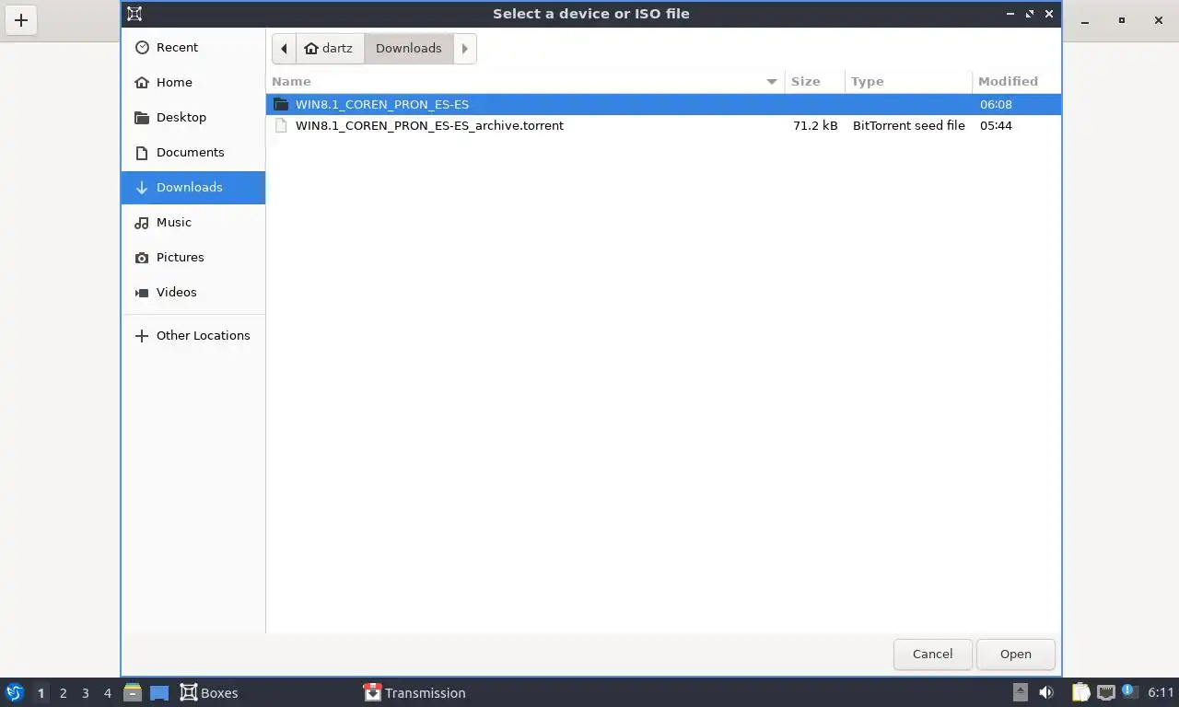Open the Music sidebar folder
1179x707 pixels.
(193, 222)
